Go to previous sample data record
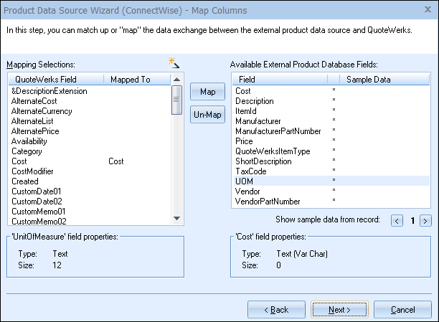The image size is (439, 322). tap(397, 220)
